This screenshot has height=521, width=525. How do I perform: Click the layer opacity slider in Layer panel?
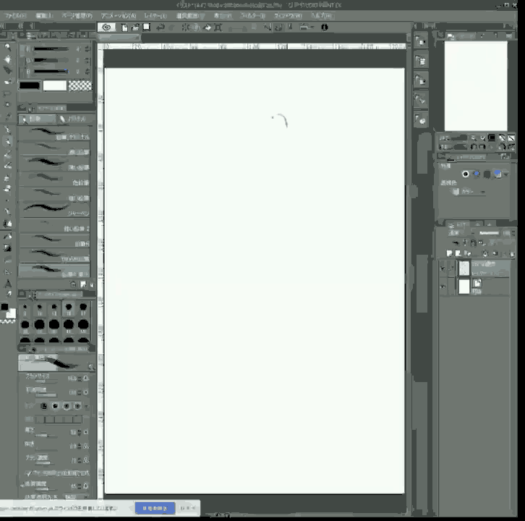489,233
